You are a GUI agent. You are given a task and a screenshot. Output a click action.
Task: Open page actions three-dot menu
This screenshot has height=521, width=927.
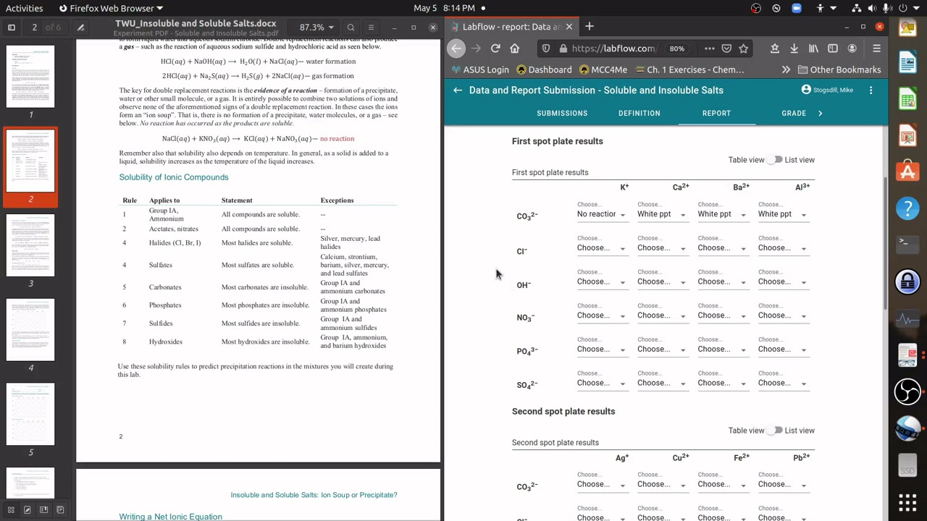(x=709, y=48)
